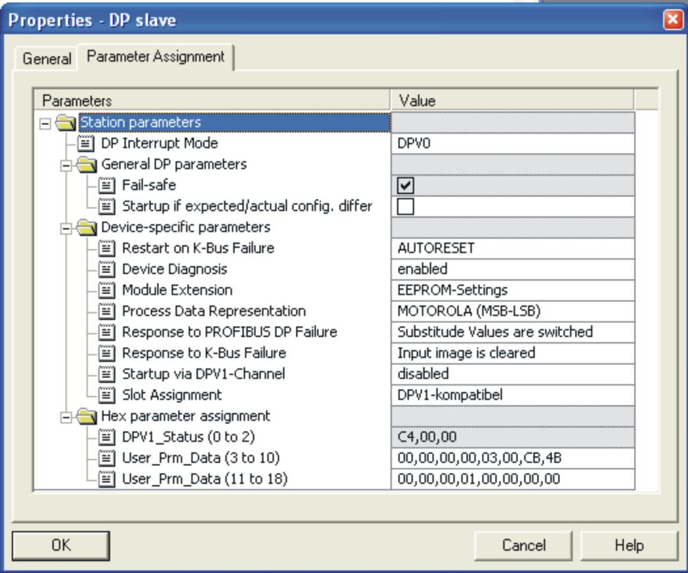
Task: Click the Response to PROFIBUS DP Failure icon
Action: [107, 332]
